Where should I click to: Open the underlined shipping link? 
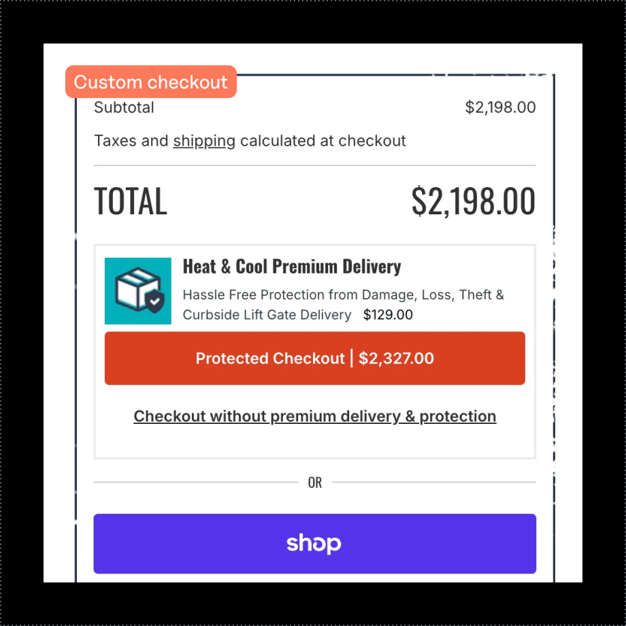(204, 142)
